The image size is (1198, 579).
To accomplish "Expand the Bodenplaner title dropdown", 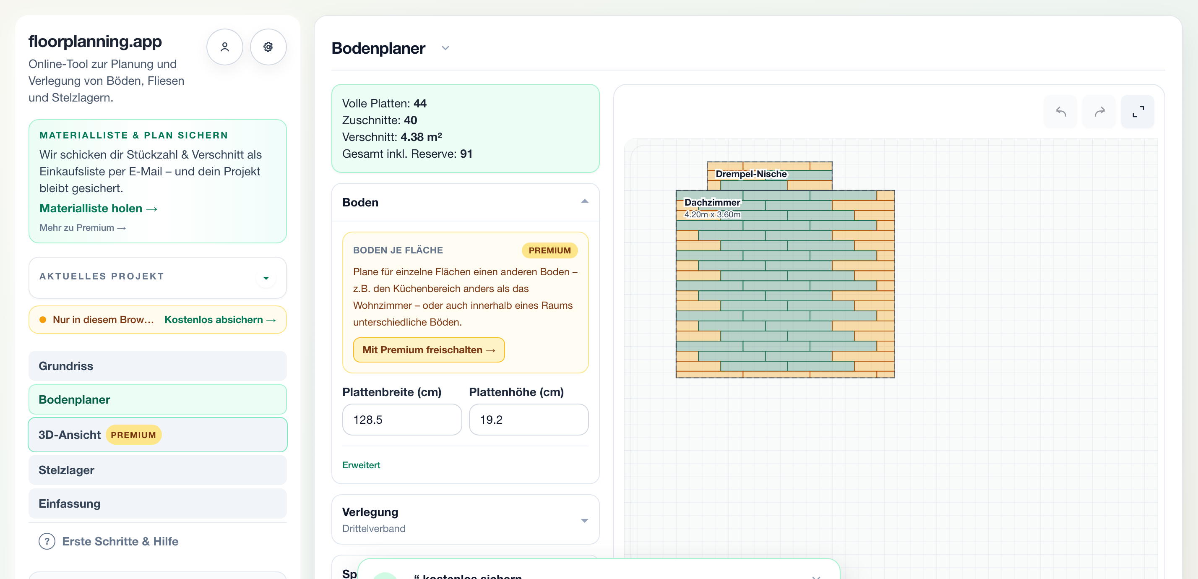I will click(445, 48).
